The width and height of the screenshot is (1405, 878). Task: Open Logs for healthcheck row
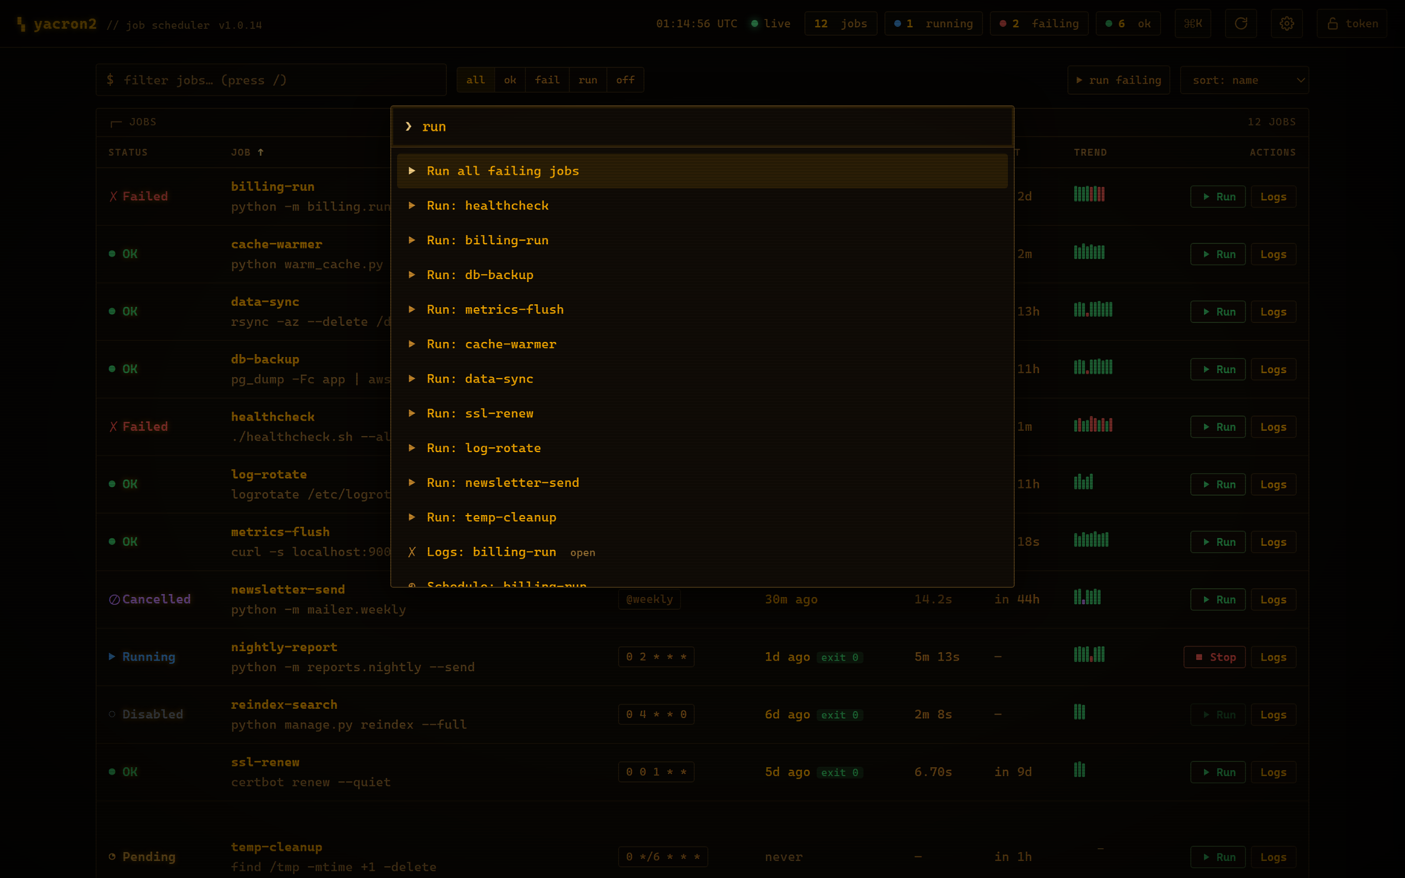coord(1273,427)
